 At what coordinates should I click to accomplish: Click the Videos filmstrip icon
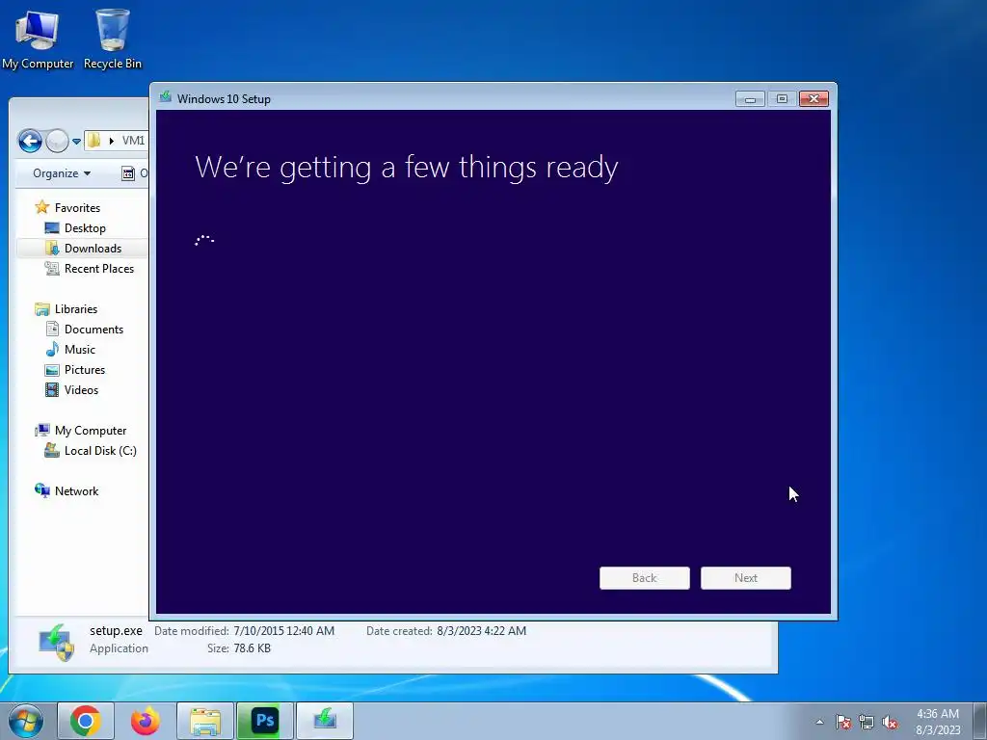52,389
